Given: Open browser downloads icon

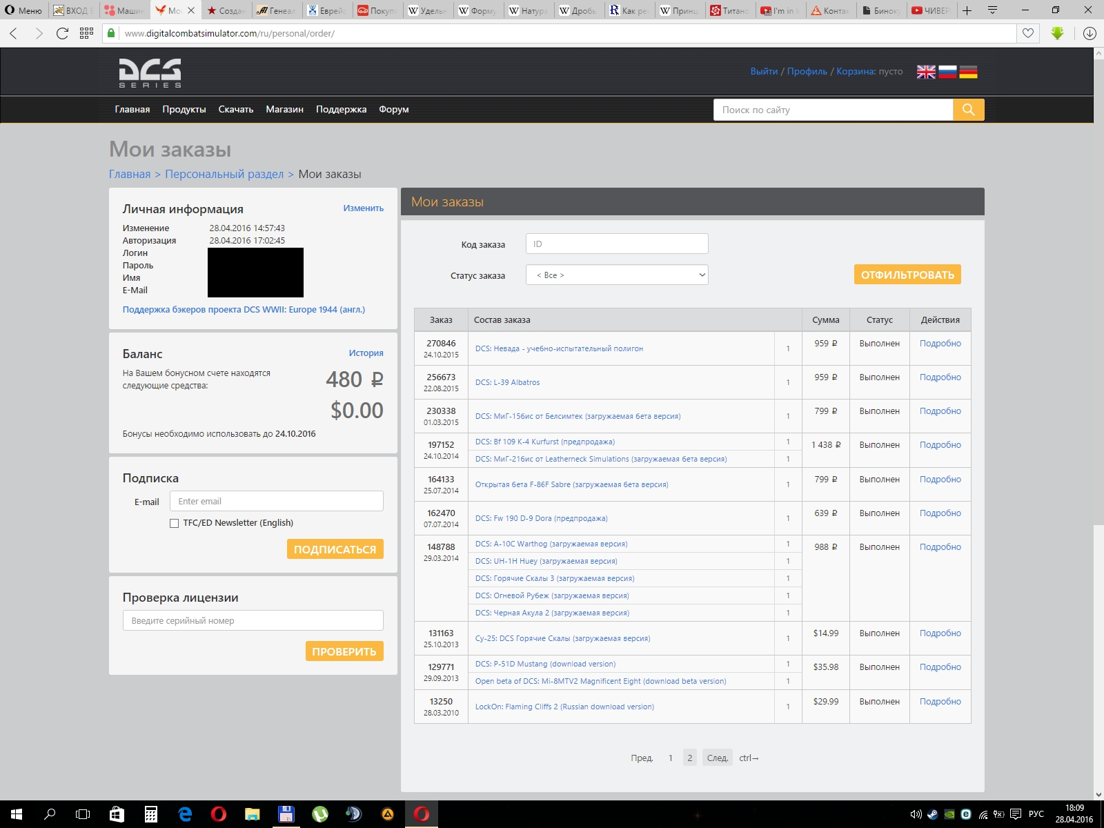Looking at the screenshot, I should click(x=1090, y=33).
